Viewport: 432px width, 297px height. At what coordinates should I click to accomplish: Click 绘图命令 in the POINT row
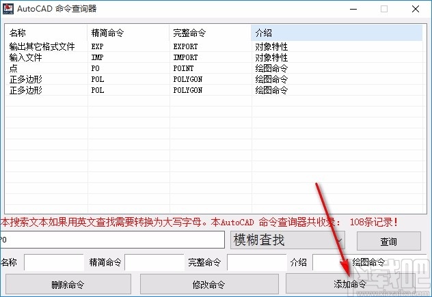pyautogui.click(x=271, y=68)
